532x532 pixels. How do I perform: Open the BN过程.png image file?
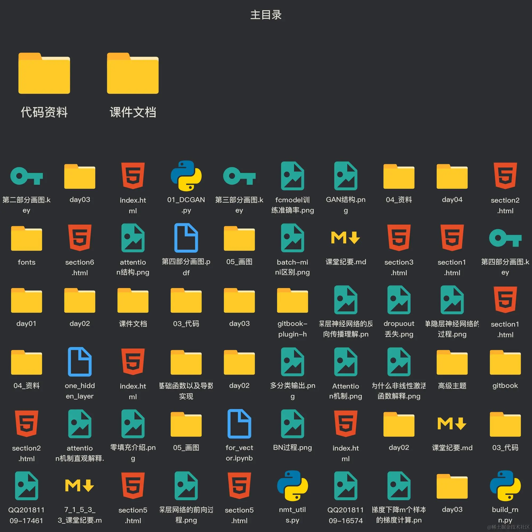(292, 424)
